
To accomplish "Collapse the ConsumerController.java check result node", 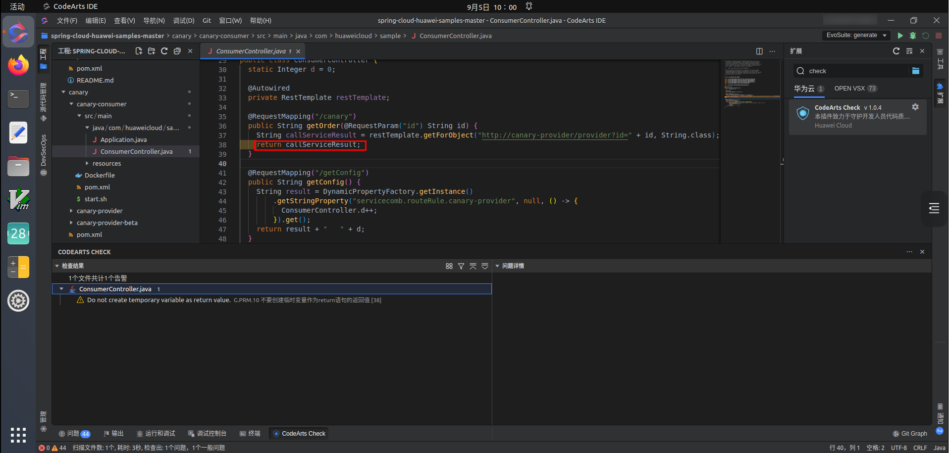I will click(61, 289).
